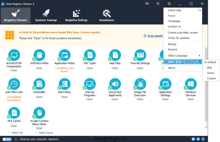Open the Registry Cleaner tab

point(16,16)
